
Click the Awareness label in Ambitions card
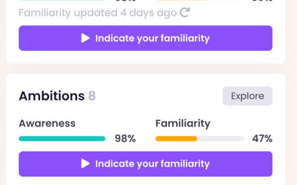point(47,123)
